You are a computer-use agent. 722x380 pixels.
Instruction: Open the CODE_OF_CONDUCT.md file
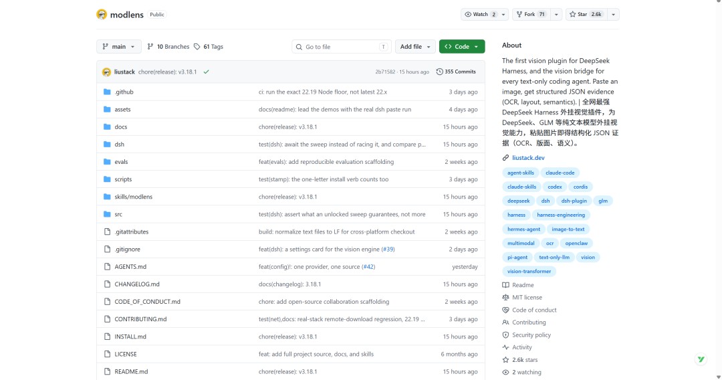(147, 302)
